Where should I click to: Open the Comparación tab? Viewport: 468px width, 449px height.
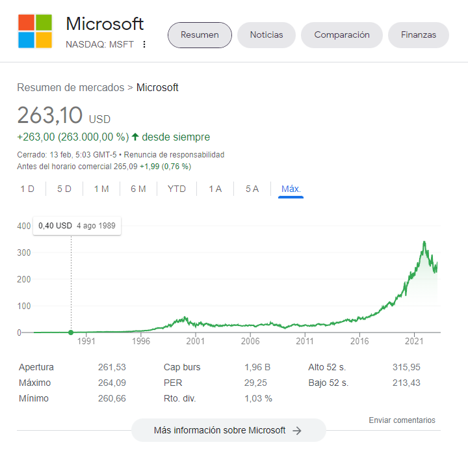click(x=342, y=35)
